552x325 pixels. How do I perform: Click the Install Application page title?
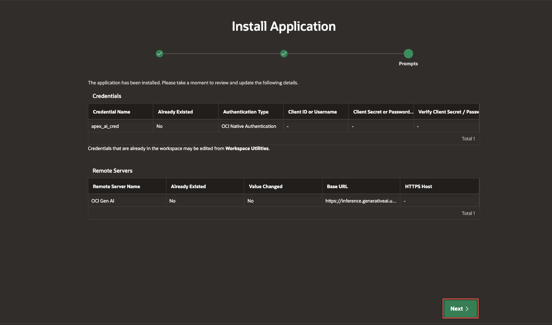point(284,26)
